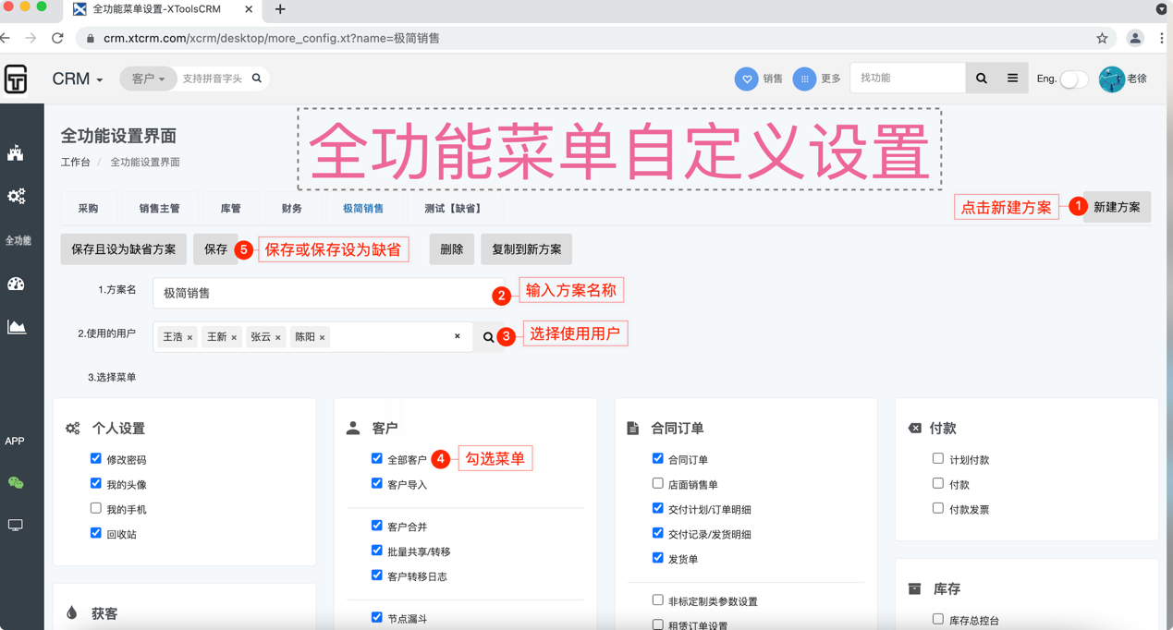Remove user 张云 from the list

[277, 338]
